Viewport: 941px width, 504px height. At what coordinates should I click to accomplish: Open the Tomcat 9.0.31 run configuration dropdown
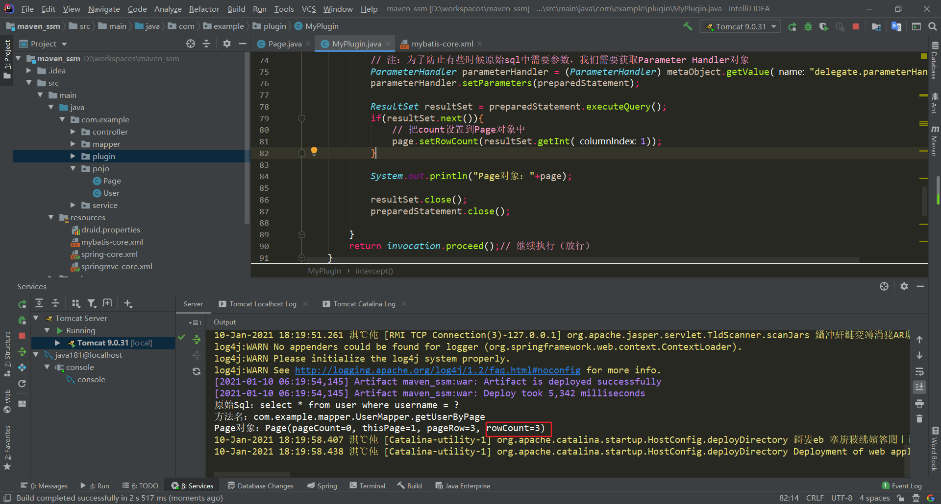(741, 26)
